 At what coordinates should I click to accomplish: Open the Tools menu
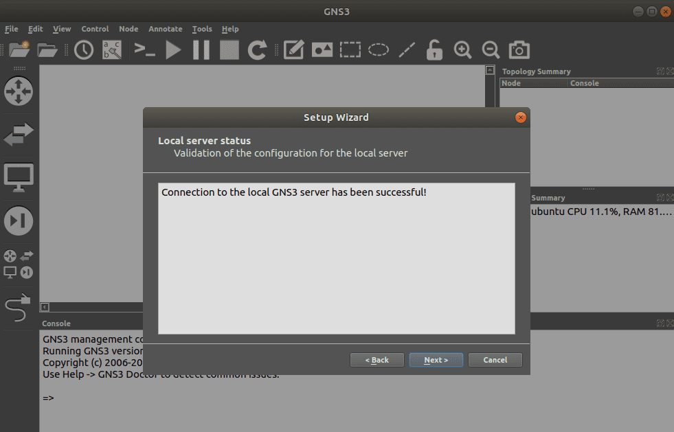[x=202, y=29]
